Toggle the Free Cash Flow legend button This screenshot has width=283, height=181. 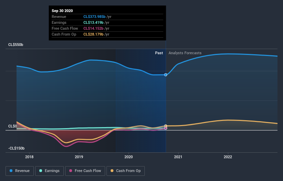(x=85, y=171)
